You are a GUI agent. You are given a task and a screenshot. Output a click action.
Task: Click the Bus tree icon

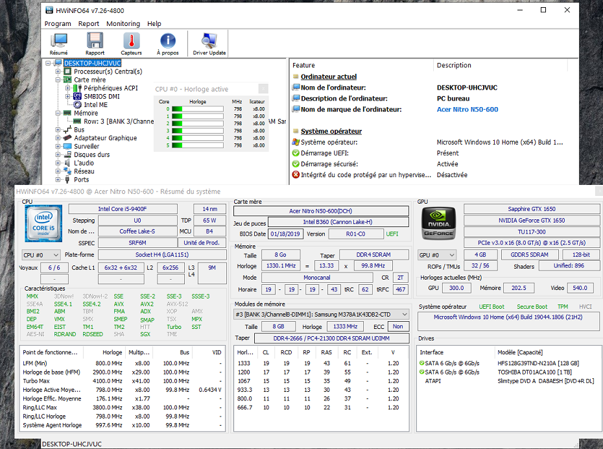[67, 130]
